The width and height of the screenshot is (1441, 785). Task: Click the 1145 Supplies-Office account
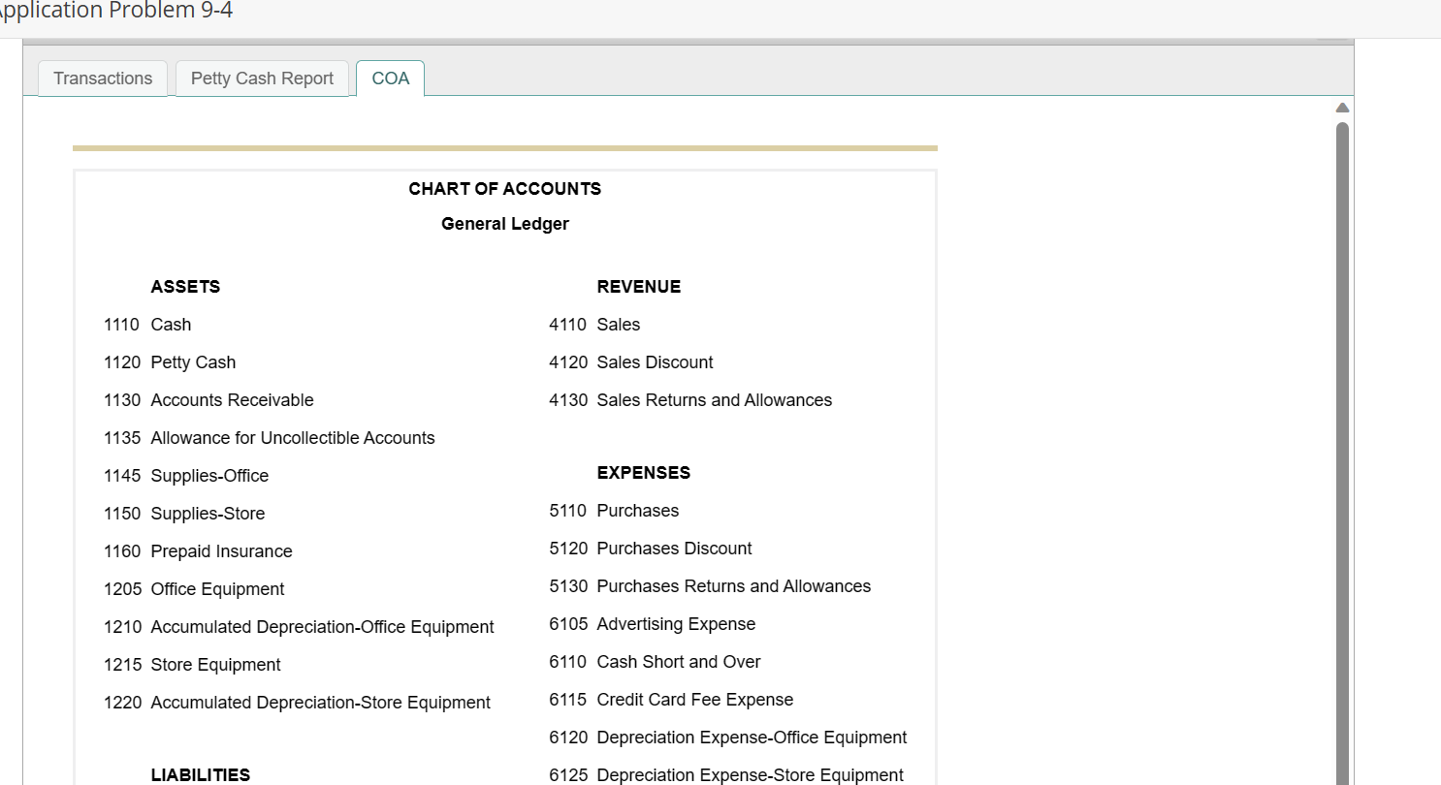click(x=186, y=476)
